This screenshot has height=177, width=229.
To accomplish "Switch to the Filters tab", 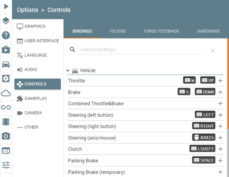I will 118,31.
